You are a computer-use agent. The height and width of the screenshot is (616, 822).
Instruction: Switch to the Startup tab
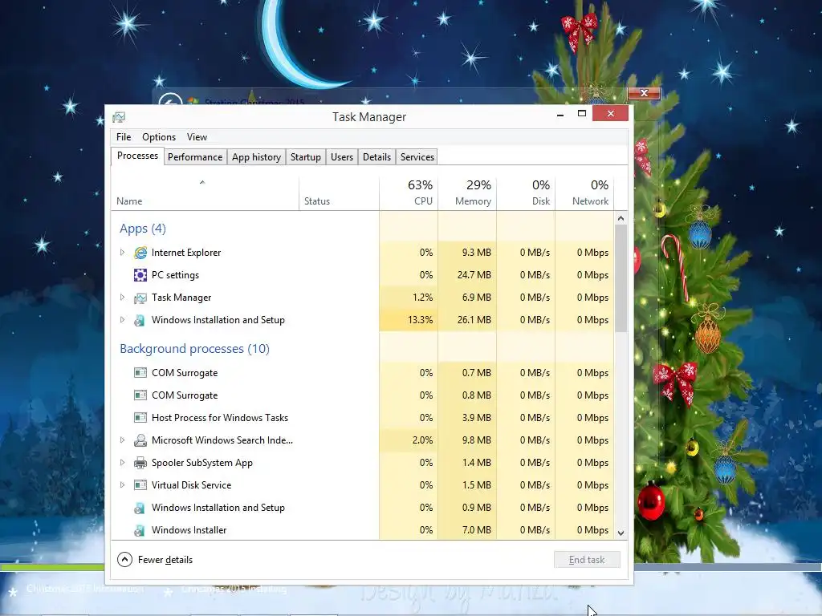coord(306,157)
